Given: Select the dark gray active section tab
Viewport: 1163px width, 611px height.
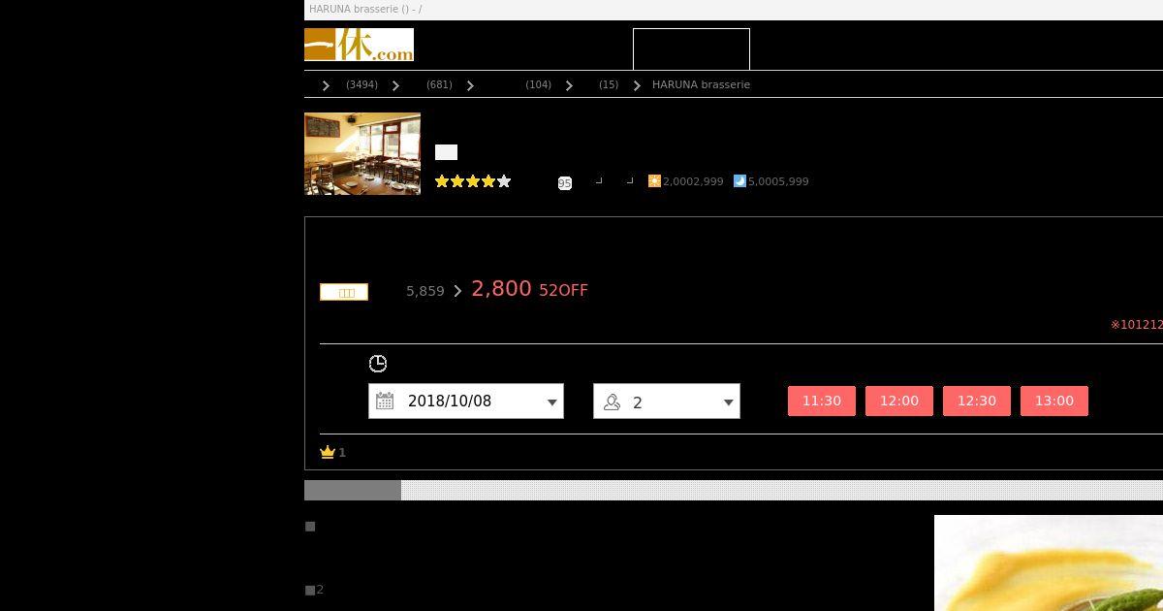Looking at the screenshot, I should tap(353, 490).
